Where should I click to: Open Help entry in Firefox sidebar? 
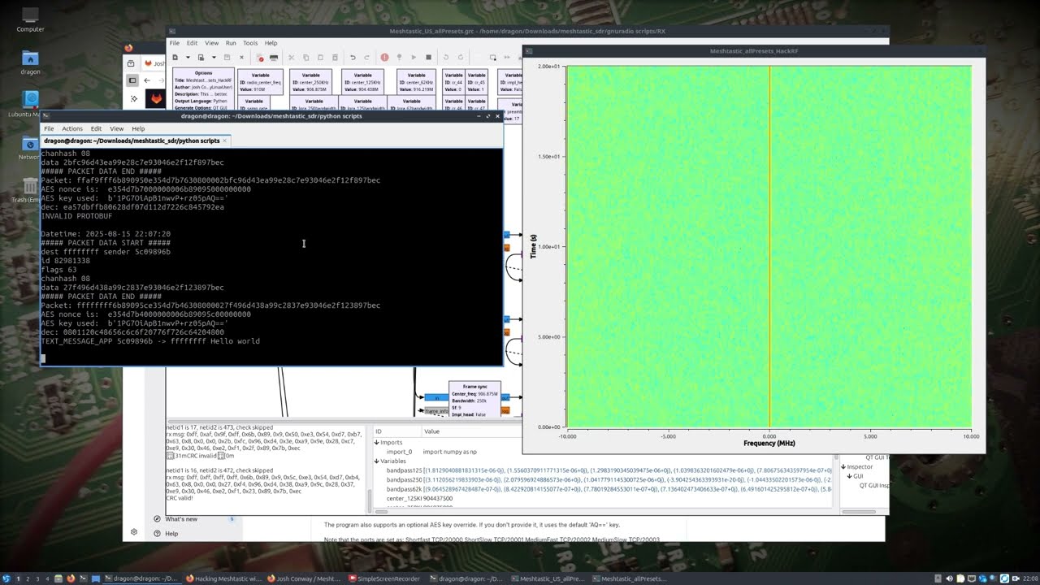[171, 534]
